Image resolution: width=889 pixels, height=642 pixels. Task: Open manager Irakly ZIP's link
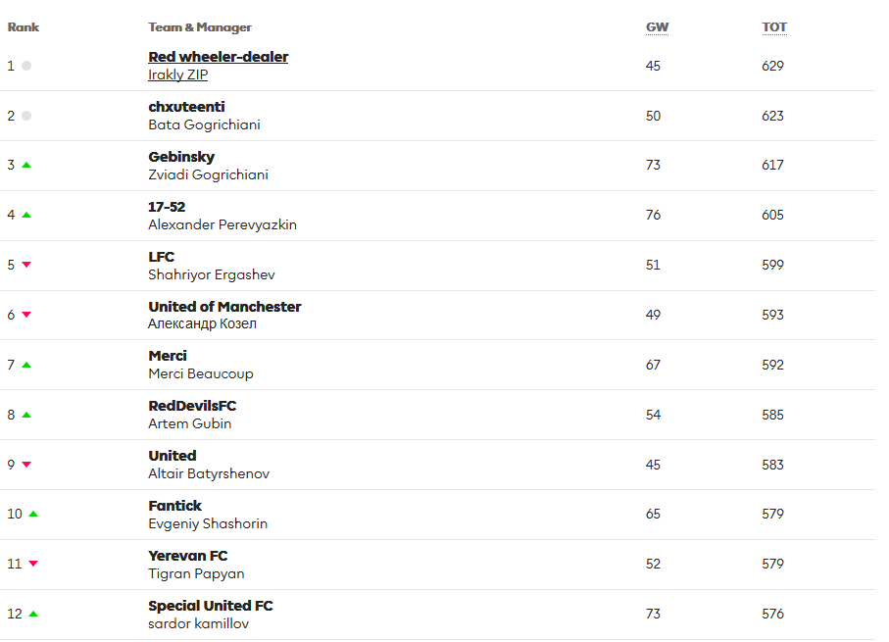(x=177, y=74)
